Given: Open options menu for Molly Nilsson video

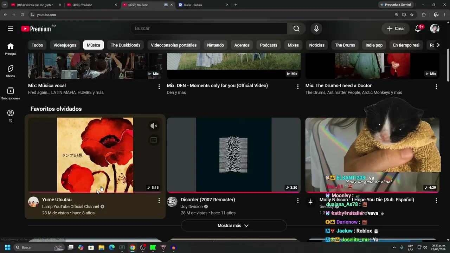Looking at the screenshot, I should click(x=436, y=201).
